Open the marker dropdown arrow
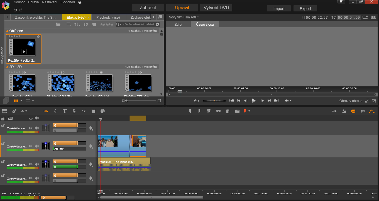Screen dimensions: 379x201 click(x=249, y=111)
